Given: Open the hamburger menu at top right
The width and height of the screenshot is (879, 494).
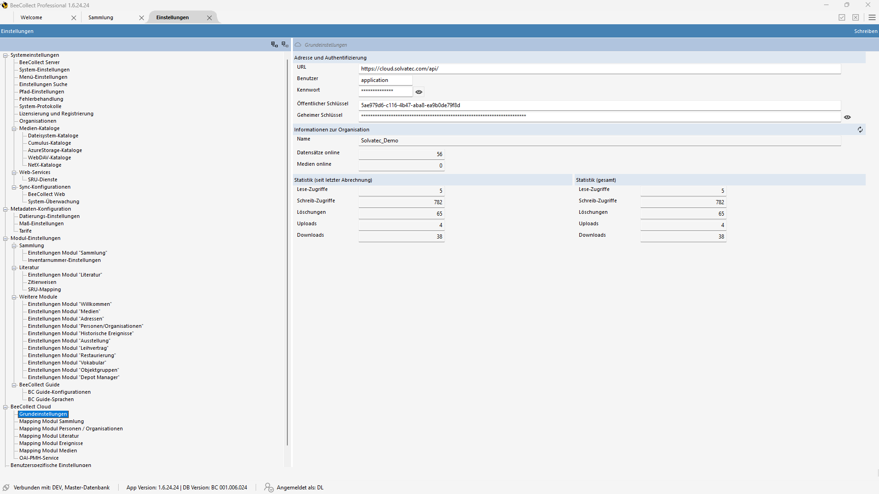Looking at the screenshot, I should 872,17.
